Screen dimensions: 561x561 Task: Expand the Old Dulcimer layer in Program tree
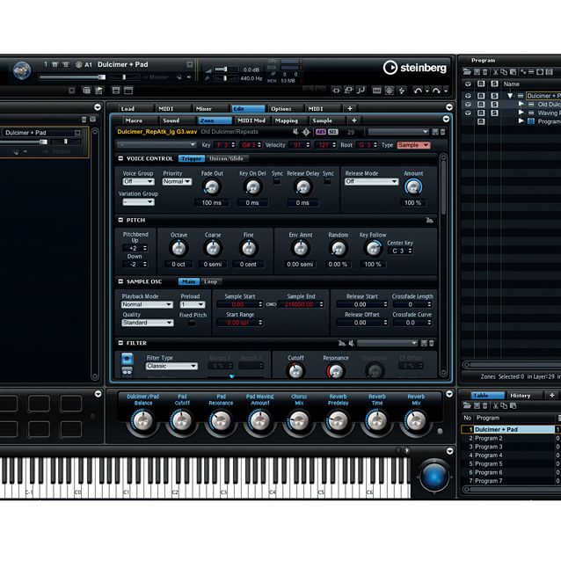[521, 104]
